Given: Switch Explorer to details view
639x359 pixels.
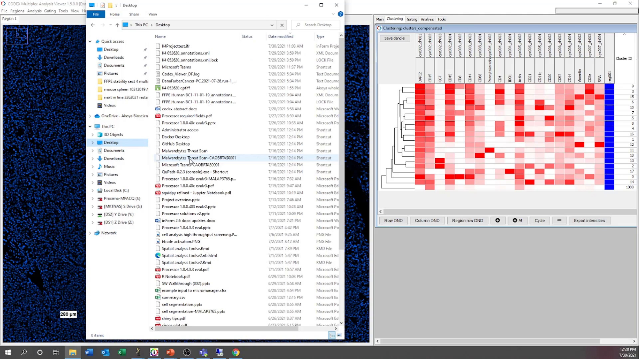Looking at the screenshot, I should [x=332, y=335].
